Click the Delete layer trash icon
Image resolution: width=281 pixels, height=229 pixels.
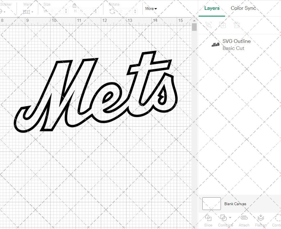(237, 25)
